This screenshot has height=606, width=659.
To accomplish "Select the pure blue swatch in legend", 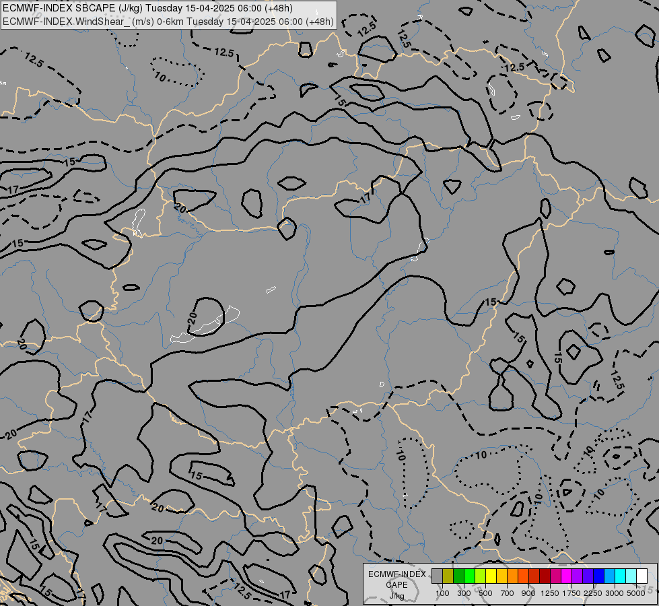I will (598, 576).
